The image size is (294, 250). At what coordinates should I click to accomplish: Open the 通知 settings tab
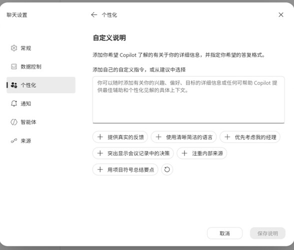[41, 103]
